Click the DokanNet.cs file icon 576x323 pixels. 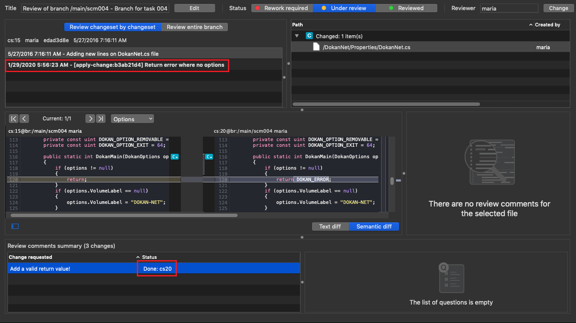(316, 47)
